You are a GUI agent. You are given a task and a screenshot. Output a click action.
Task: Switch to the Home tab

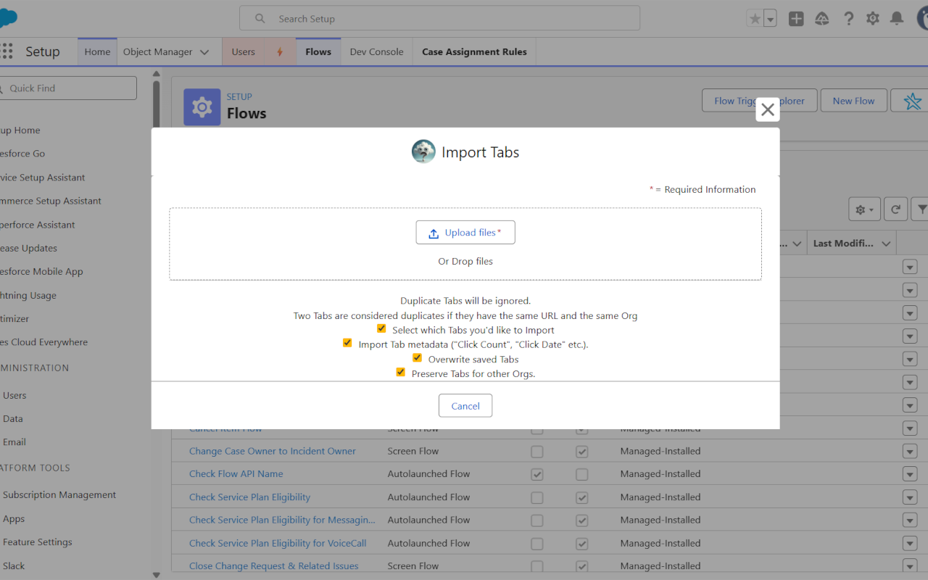[x=97, y=52]
